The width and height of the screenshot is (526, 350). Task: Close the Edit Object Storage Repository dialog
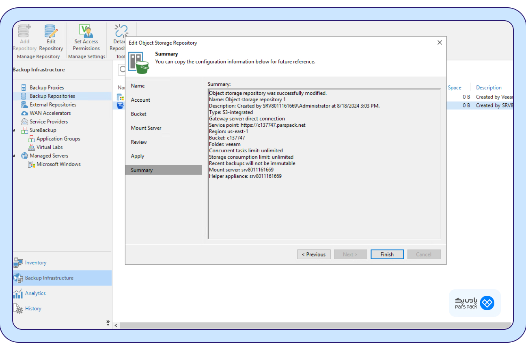(x=440, y=43)
